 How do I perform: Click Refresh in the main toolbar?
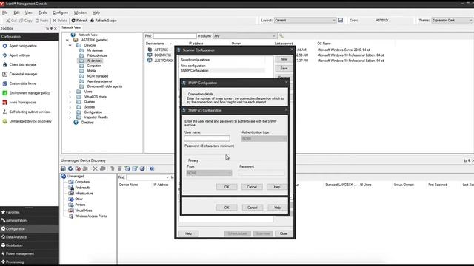coord(79,21)
